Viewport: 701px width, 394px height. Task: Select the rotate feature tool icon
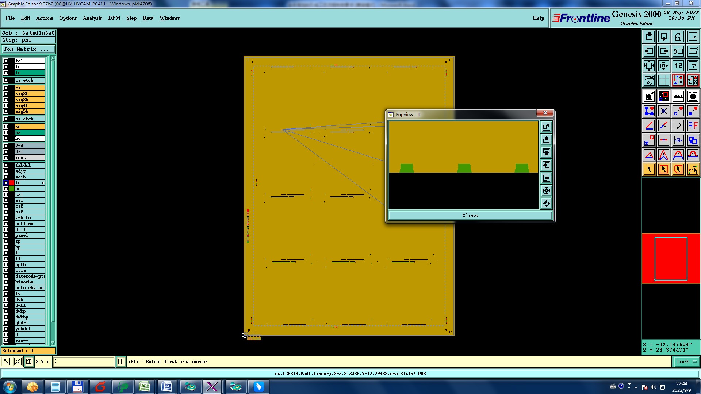[x=678, y=125]
